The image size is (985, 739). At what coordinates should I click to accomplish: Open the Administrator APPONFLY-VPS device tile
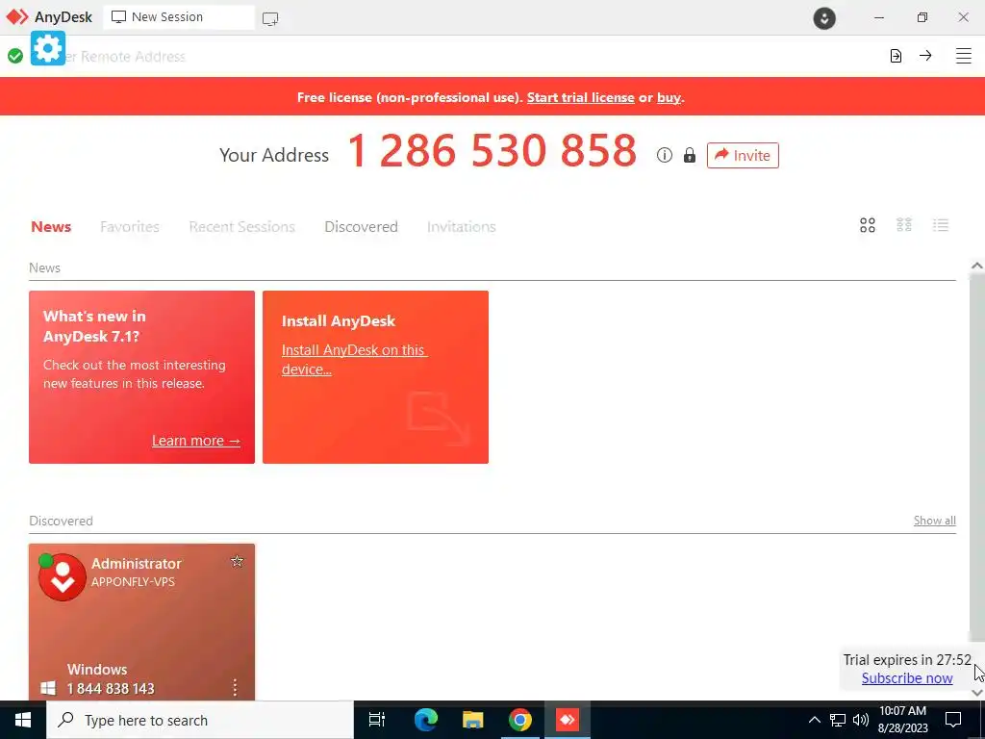141,623
